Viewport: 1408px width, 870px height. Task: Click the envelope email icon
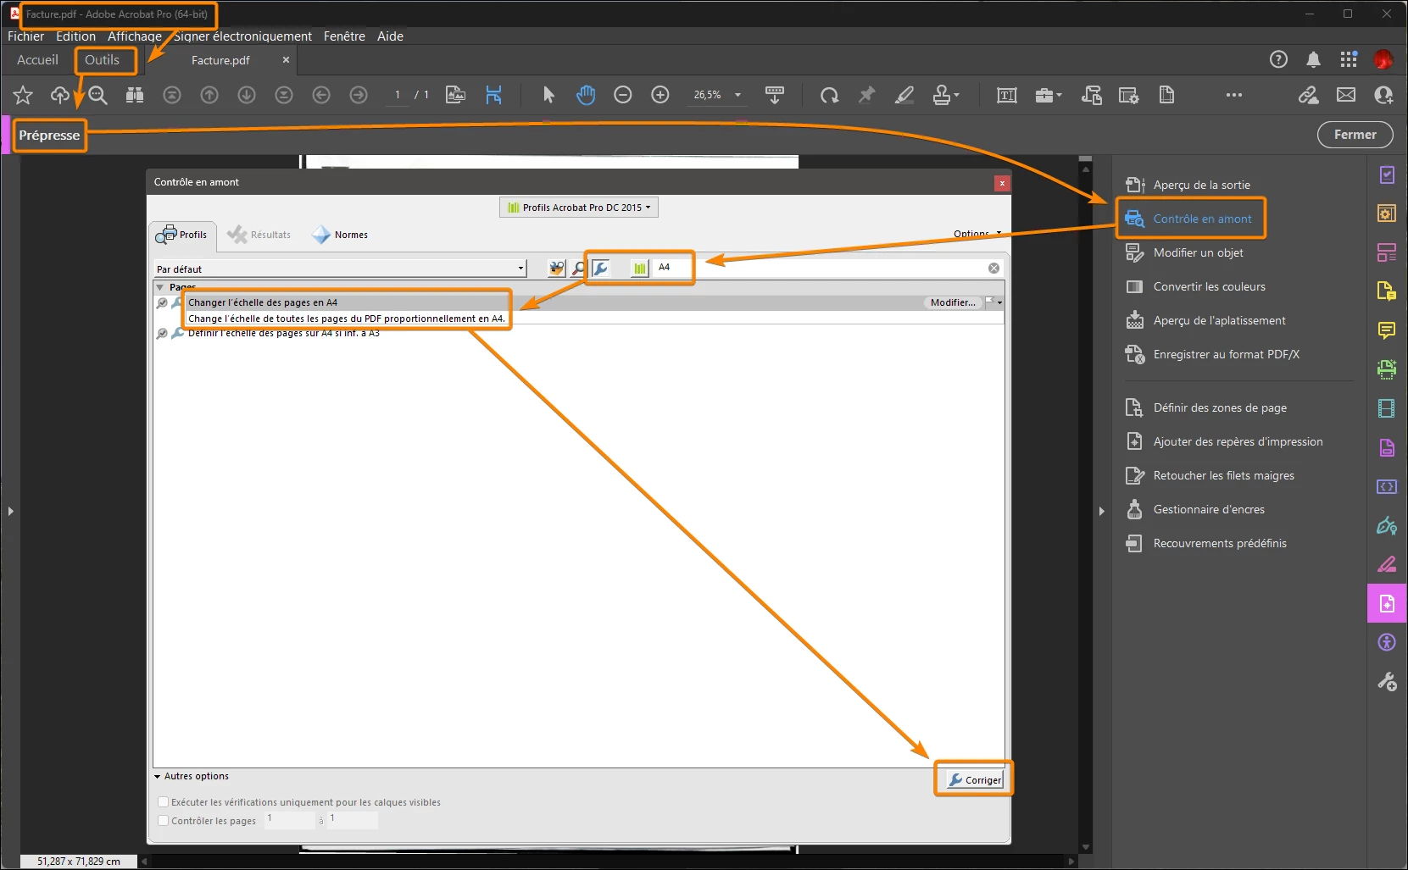(x=1346, y=95)
